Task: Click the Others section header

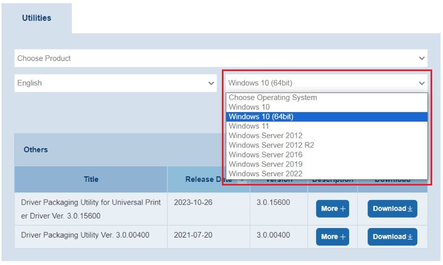Action: pyautogui.click(x=36, y=150)
